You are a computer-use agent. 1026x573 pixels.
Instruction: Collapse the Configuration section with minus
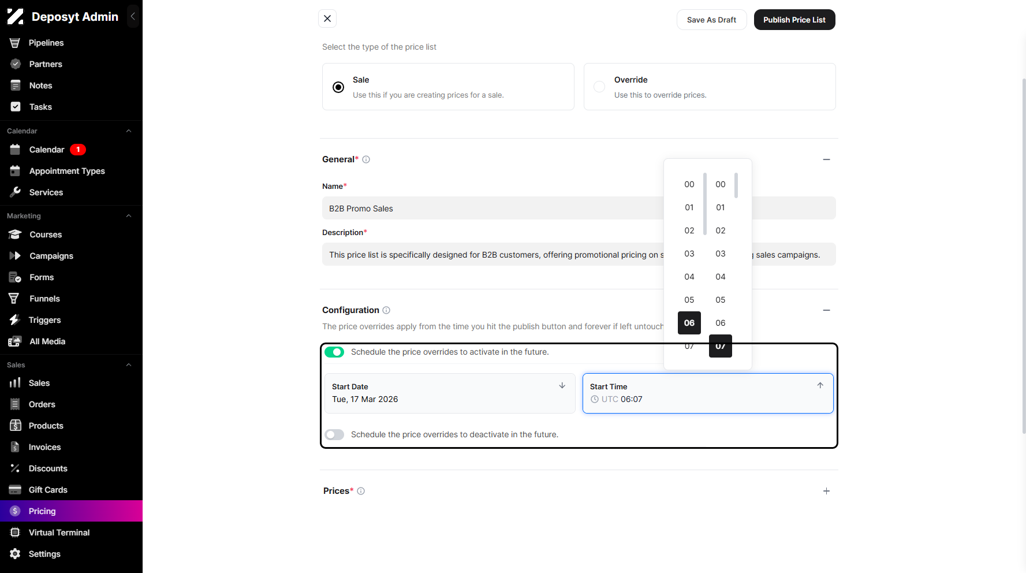click(826, 310)
